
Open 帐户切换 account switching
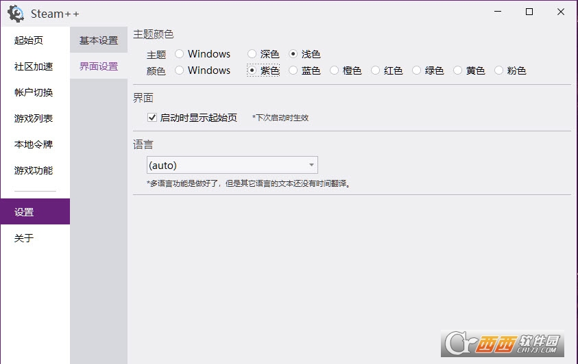tap(35, 92)
